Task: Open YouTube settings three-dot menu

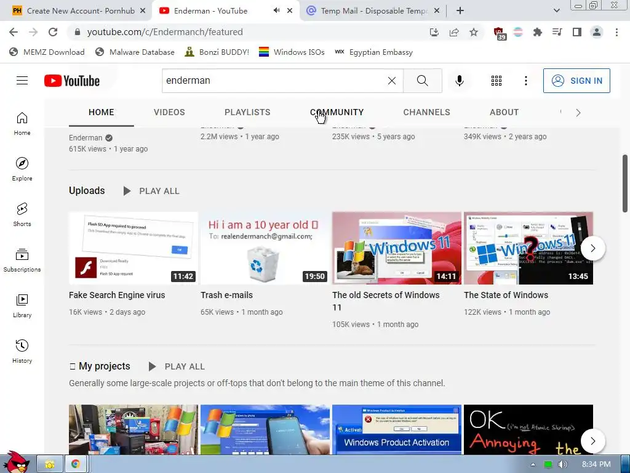Action: 525,81
